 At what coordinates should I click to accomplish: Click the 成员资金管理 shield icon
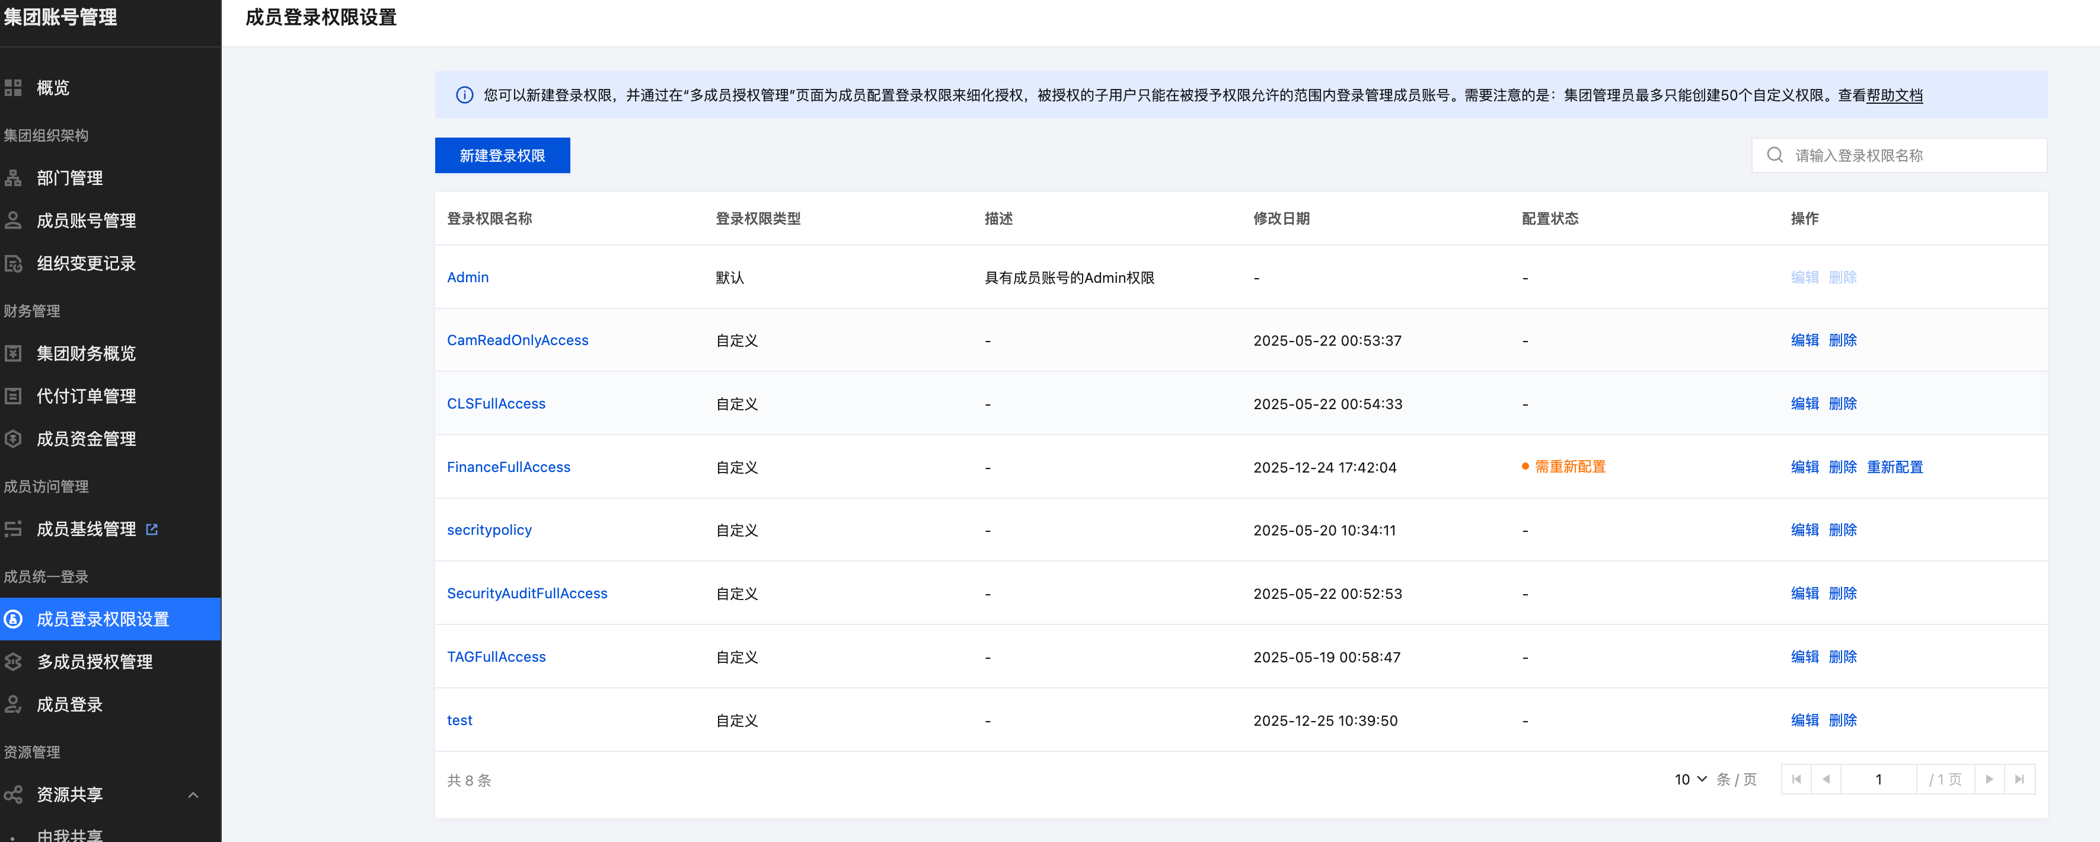[13, 439]
